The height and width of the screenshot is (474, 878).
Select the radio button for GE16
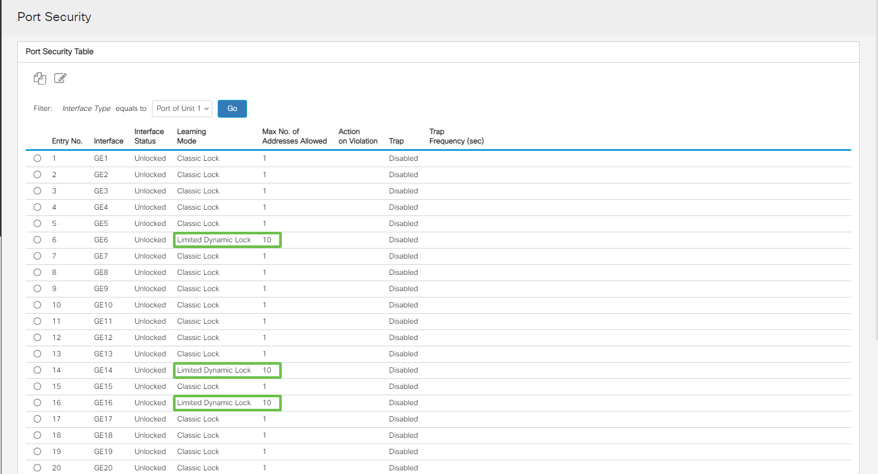37,403
